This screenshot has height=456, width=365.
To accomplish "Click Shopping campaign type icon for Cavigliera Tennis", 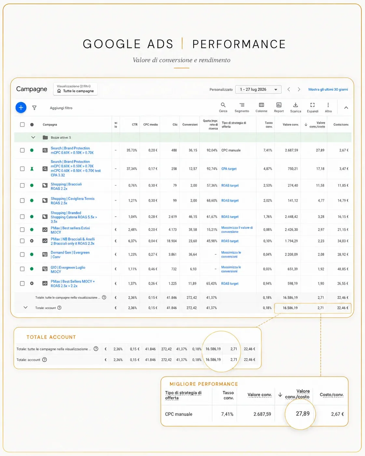I will click(x=45, y=201).
